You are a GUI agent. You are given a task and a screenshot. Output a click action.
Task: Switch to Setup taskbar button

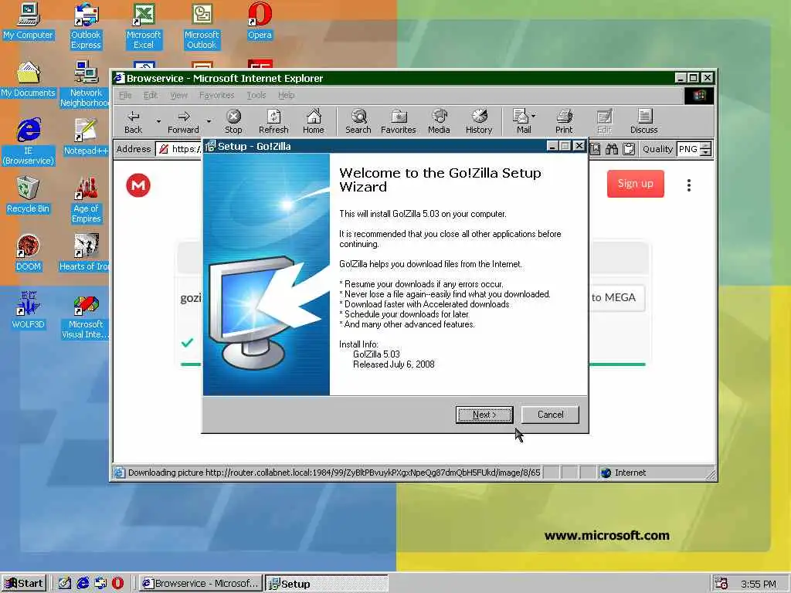coord(327,584)
